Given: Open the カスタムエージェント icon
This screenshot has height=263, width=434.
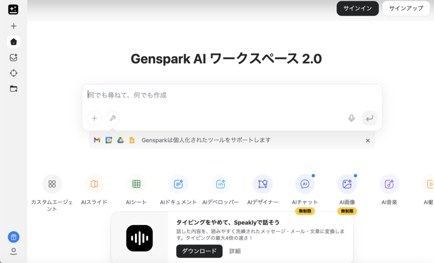Looking at the screenshot, I should click(52, 184).
